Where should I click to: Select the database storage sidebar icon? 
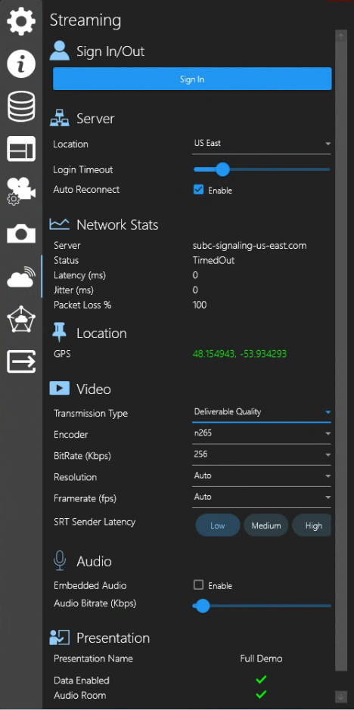(x=21, y=107)
